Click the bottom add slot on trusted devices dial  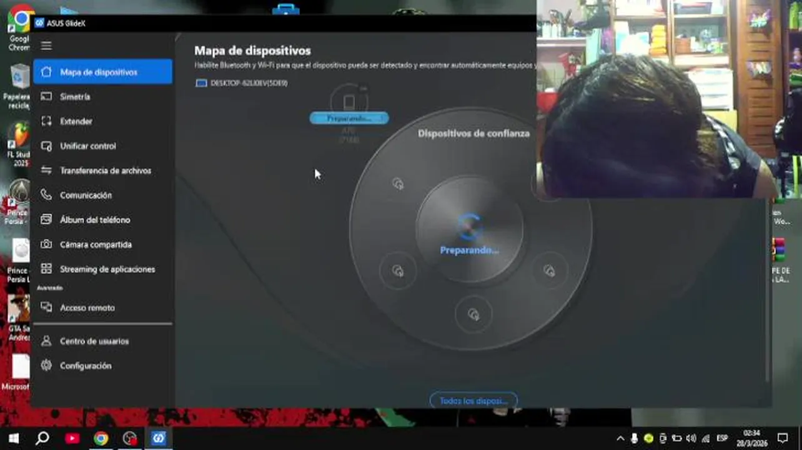tap(473, 314)
